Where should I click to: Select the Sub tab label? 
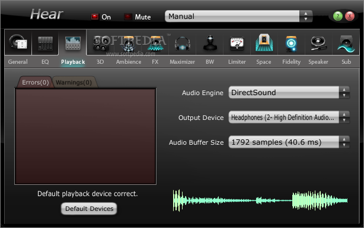tap(346, 62)
